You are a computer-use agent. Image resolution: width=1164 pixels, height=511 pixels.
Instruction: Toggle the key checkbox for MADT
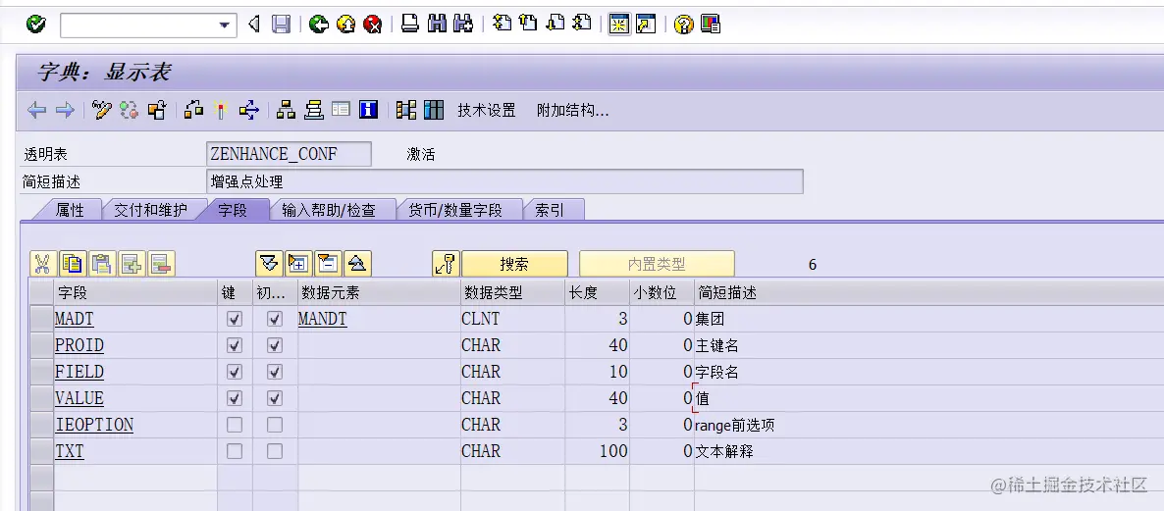click(235, 319)
